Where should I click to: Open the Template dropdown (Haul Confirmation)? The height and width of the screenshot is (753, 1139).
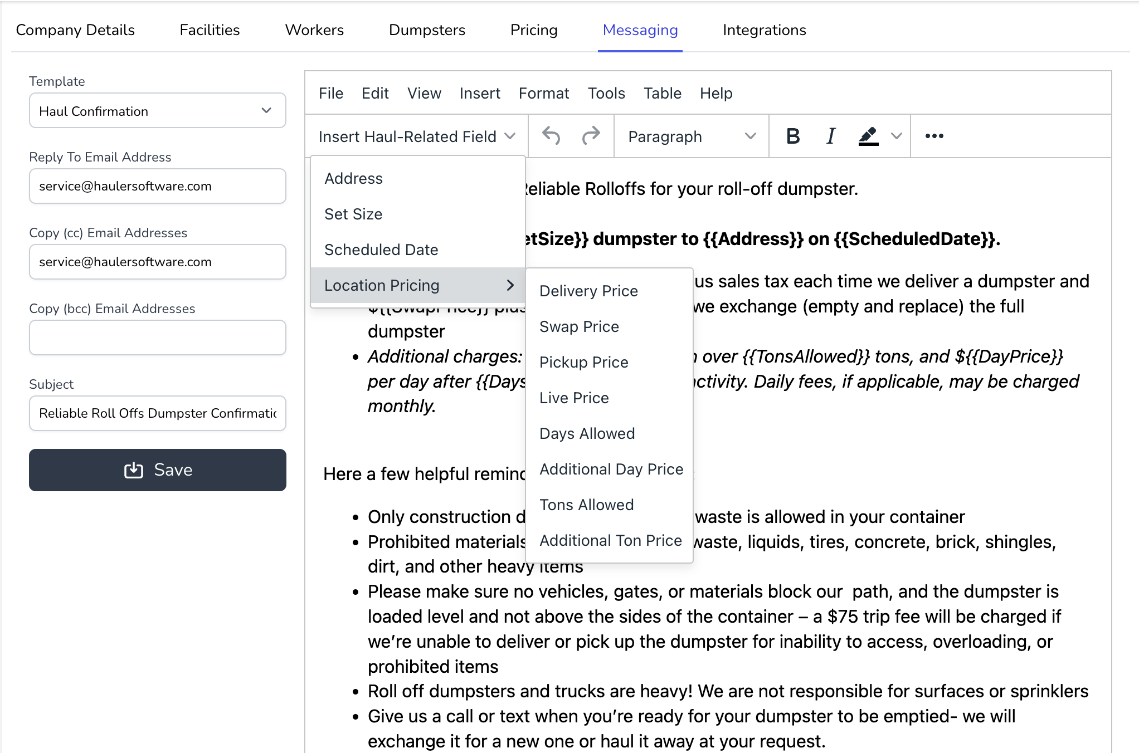click(x=158, y=111)
